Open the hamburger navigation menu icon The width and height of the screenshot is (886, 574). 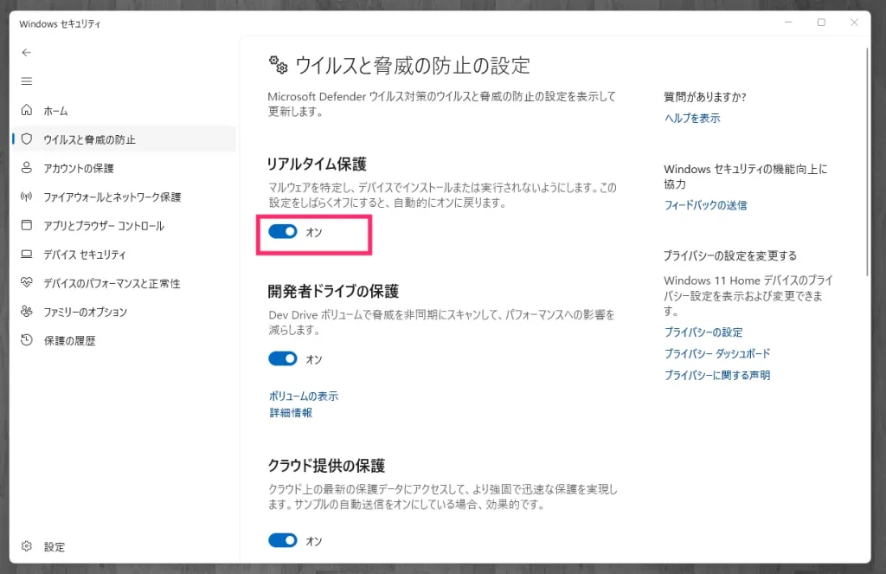[27, 81]
